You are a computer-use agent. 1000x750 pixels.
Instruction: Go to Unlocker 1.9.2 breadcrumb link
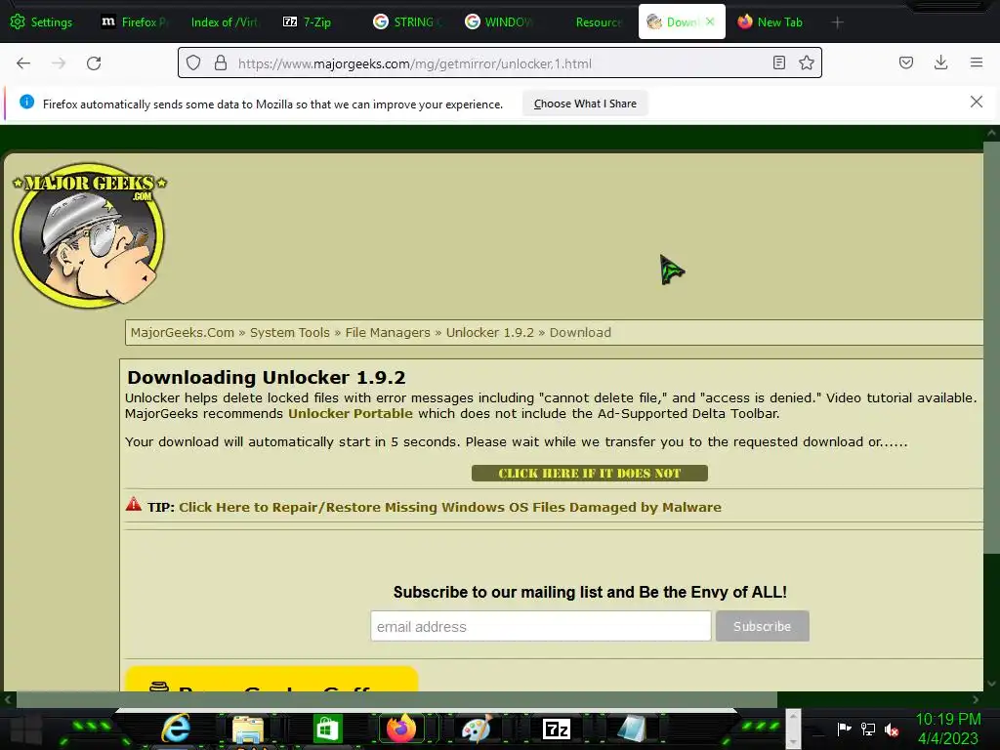[490, 332]
